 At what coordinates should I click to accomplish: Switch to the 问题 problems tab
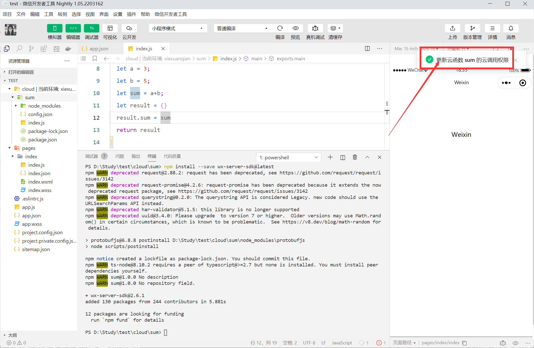click(120, 156)
